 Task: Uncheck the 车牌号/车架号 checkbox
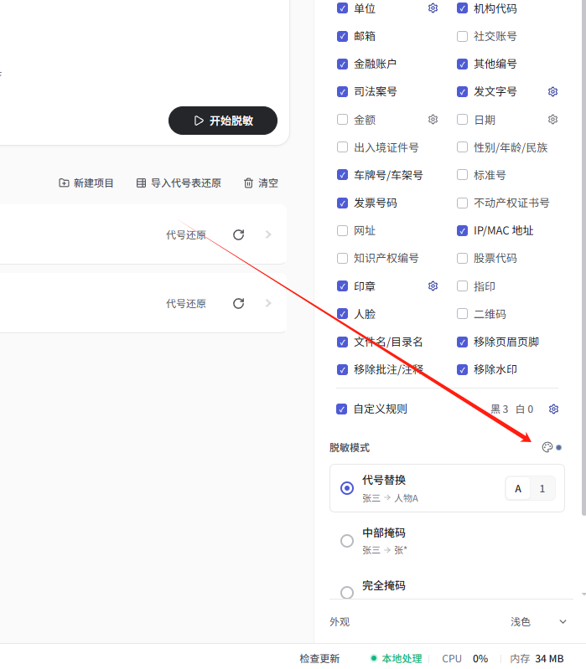[342, 175]
